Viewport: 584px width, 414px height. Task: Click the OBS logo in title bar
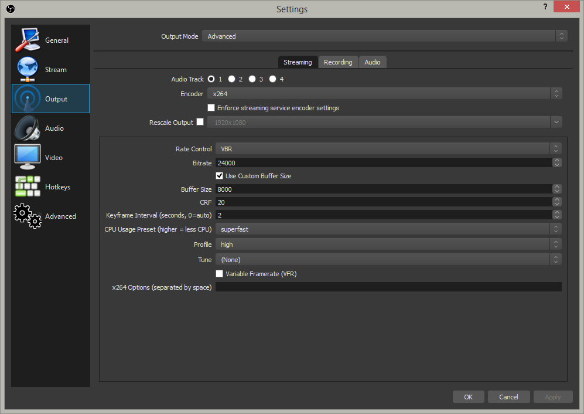pos(11,9)
